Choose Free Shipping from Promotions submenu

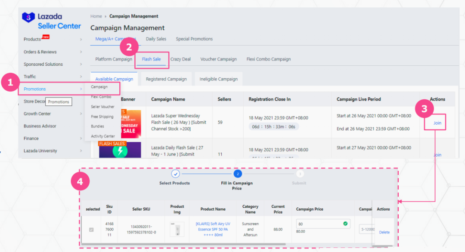pyautogui.click(x=102, y=117)
